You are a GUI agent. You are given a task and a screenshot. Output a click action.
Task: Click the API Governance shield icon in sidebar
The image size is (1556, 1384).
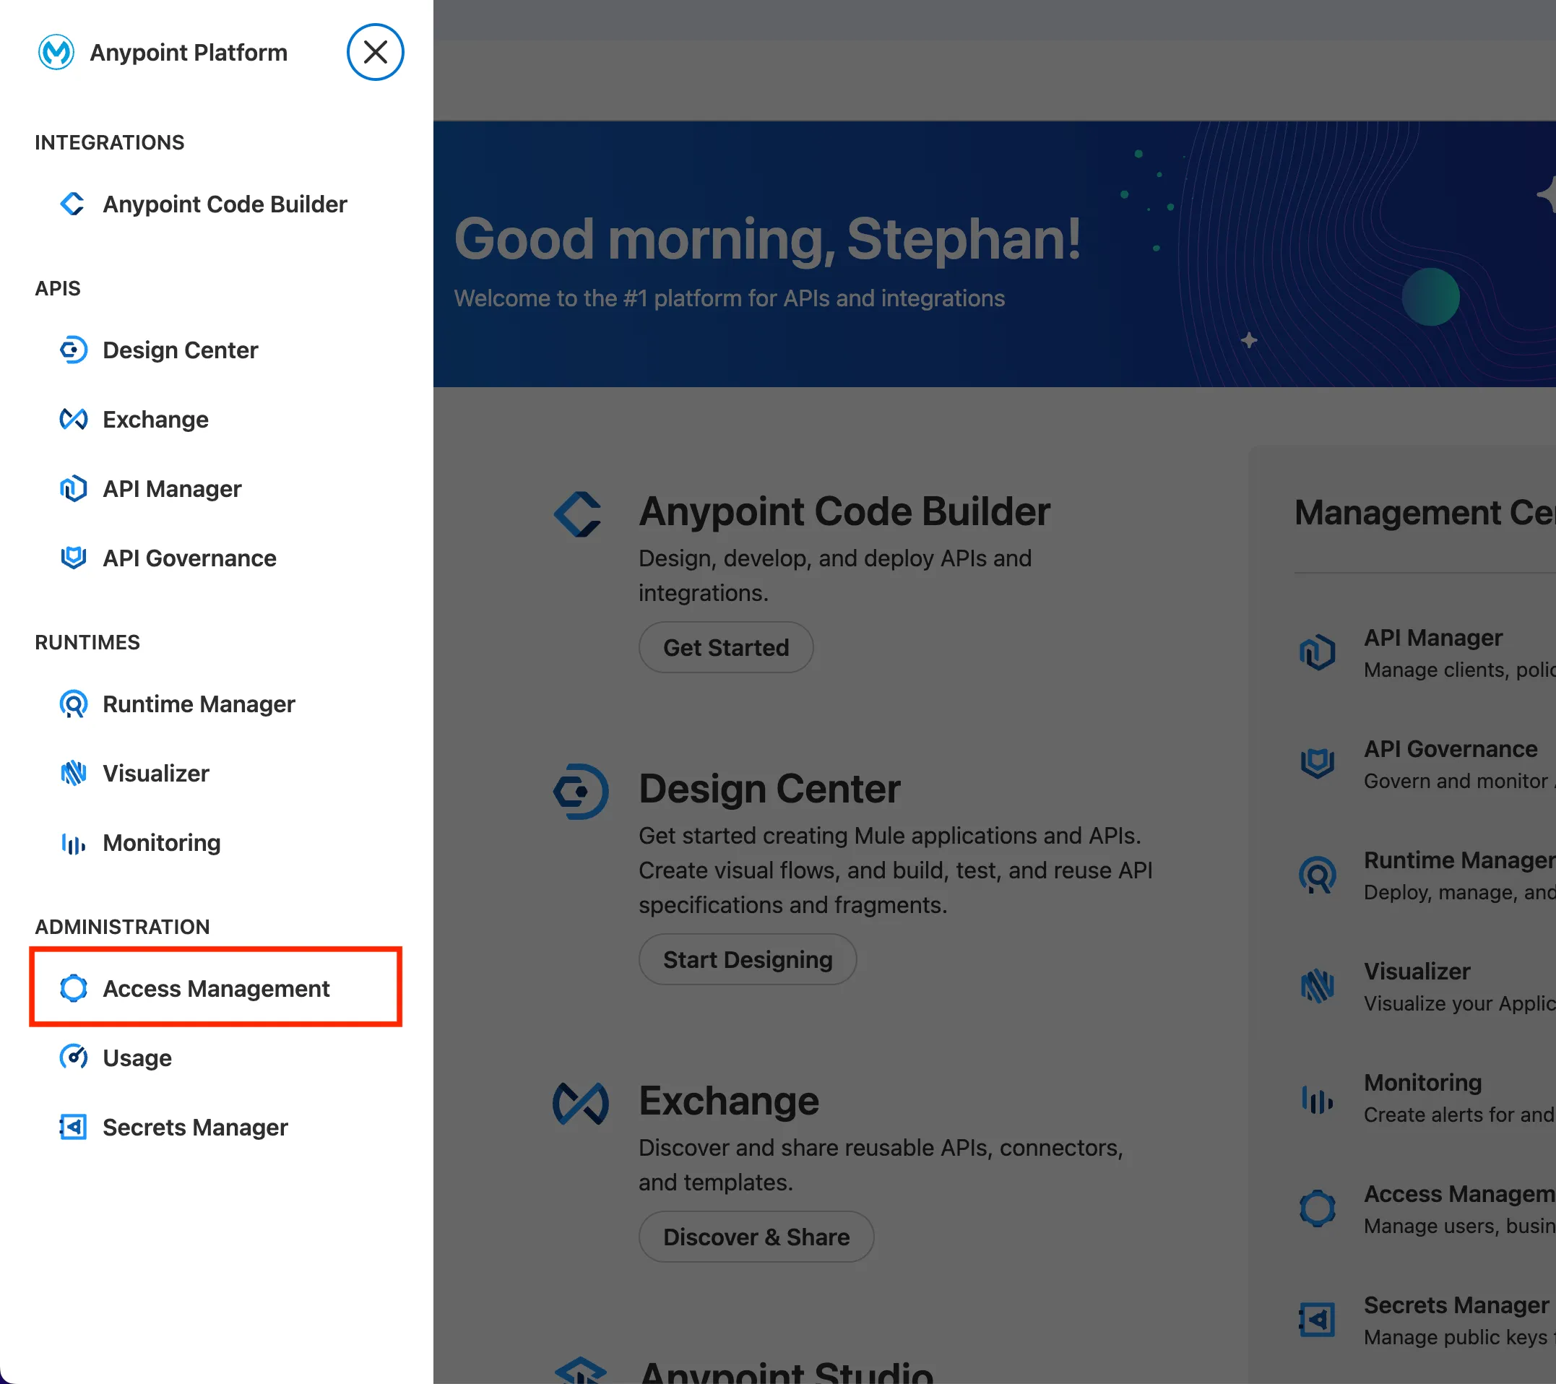(73, 558)
